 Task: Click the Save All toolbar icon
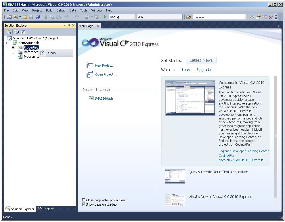point(38,17)
